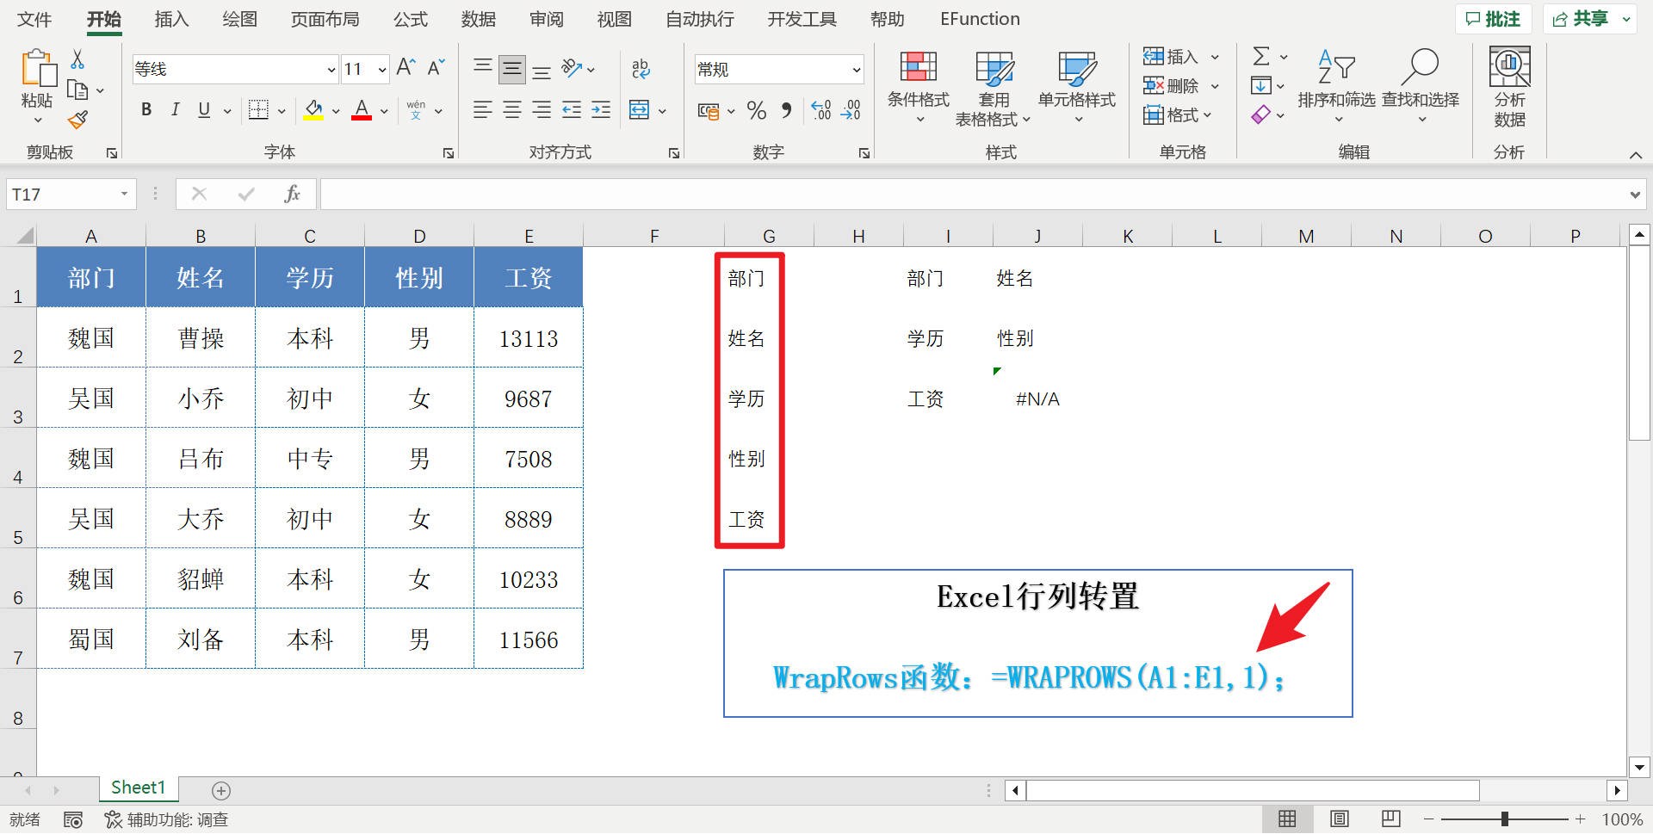Viewport: 1653px width, 834px height.
Task: Click the Fill down icon
Action: coord(1260,85)
